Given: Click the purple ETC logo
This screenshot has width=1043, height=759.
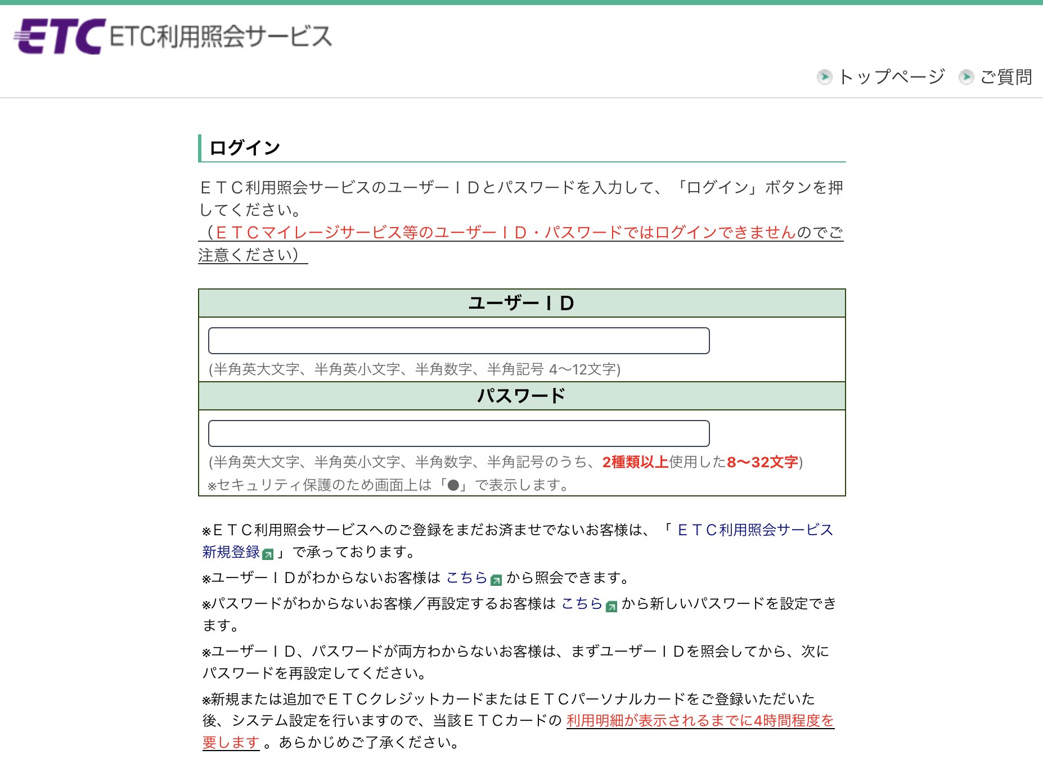Looking at the screenshot, I should click(x=60, y=37).
